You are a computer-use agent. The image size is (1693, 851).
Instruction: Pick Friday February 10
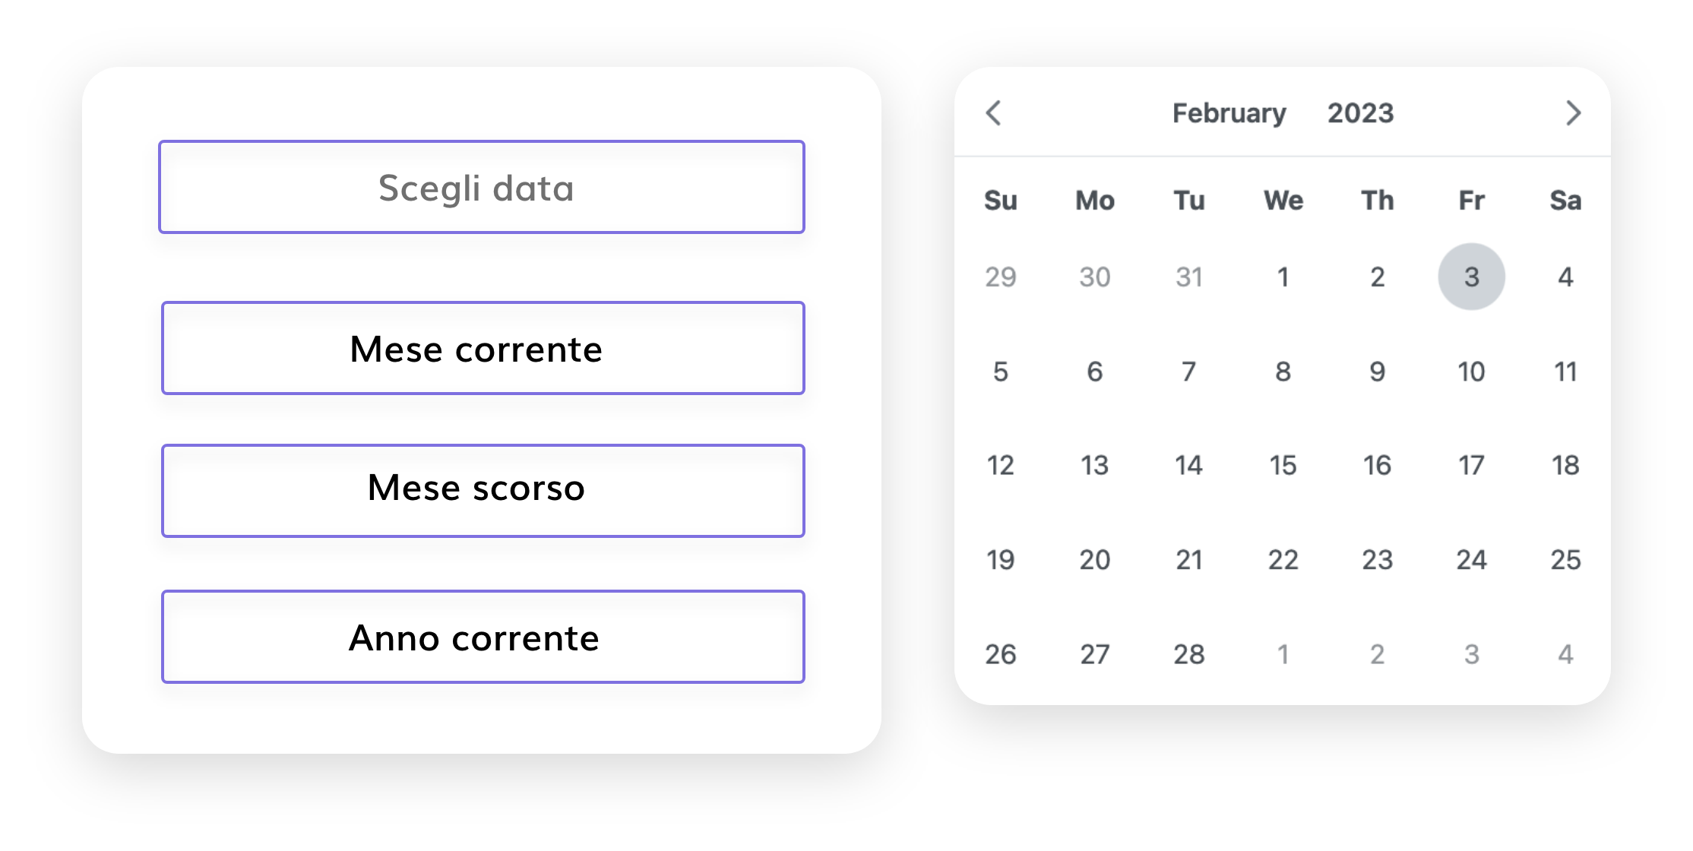coord(1471,372)
